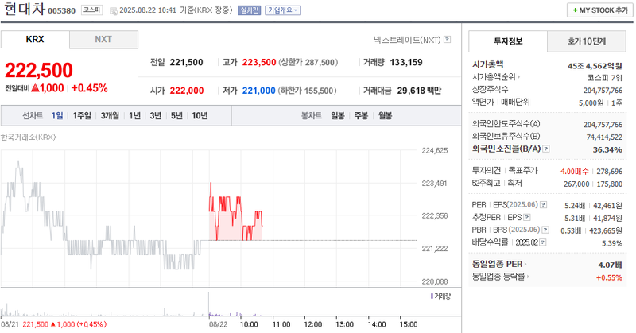
Task: Click market cap value 45조 4,562억원
Action: (595, 66)
